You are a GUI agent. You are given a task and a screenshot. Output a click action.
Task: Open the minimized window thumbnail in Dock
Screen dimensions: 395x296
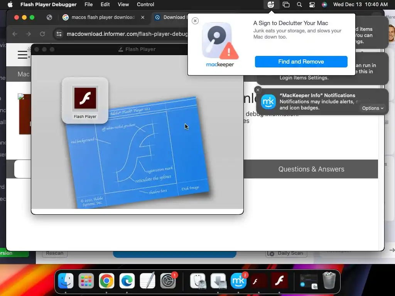tap(309, 281)
